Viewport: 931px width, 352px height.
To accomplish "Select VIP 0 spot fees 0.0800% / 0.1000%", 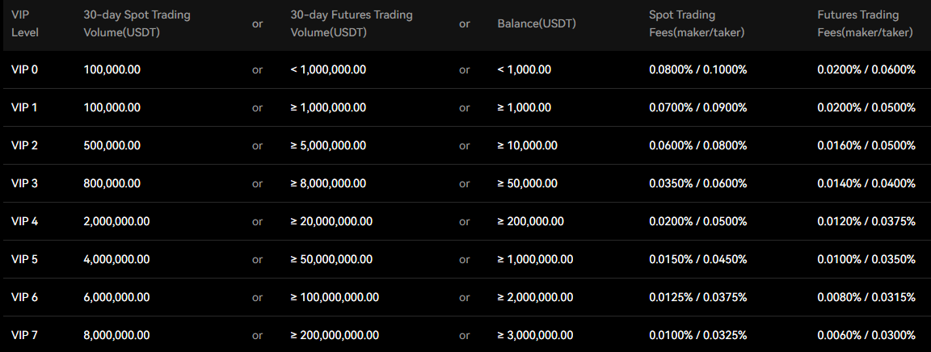I will 697,69.
